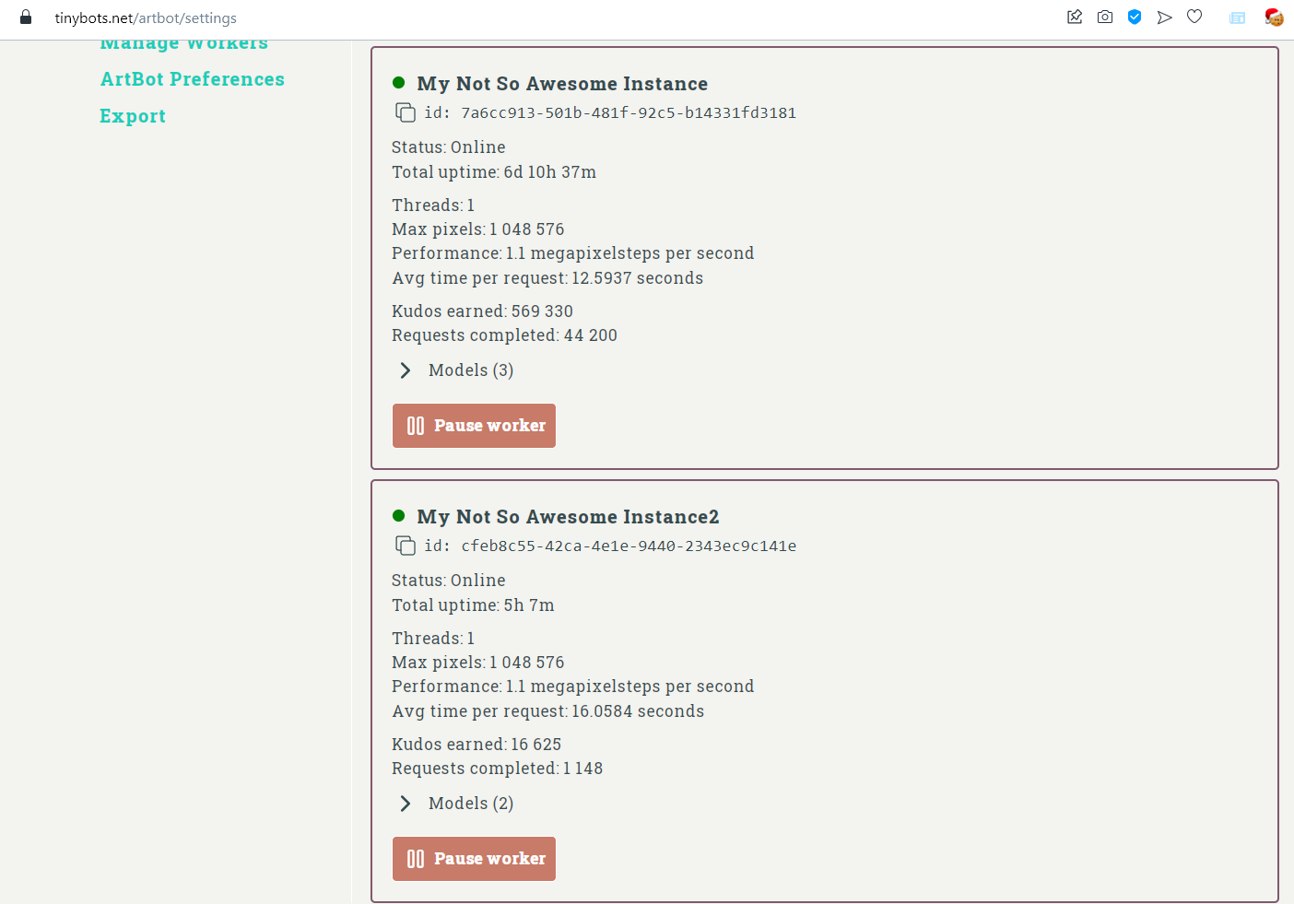The image size is (1294, 904).
Task: Click Requests completed: 44 200
Action: 504,335
